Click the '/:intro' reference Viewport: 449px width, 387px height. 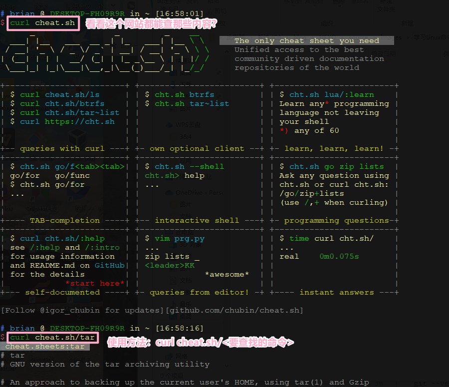point(102,247)
